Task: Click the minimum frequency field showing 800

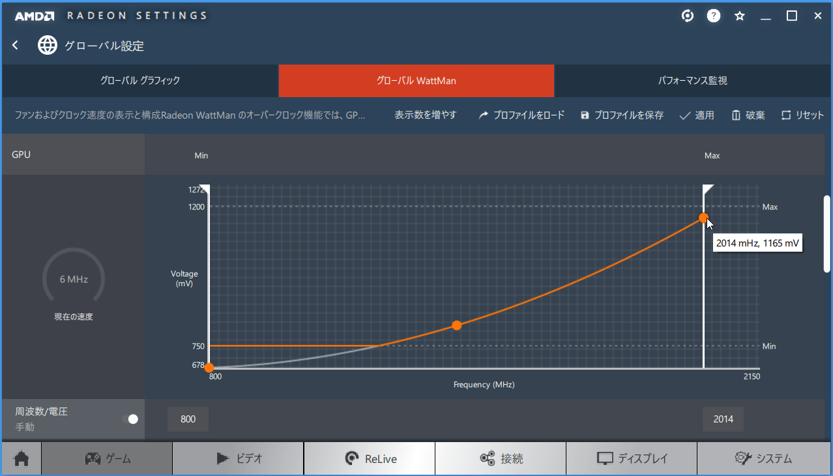Action: click(x=188, y=419)
